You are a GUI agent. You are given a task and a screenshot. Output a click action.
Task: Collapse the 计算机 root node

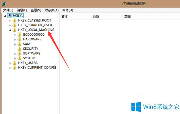(5, 16)
